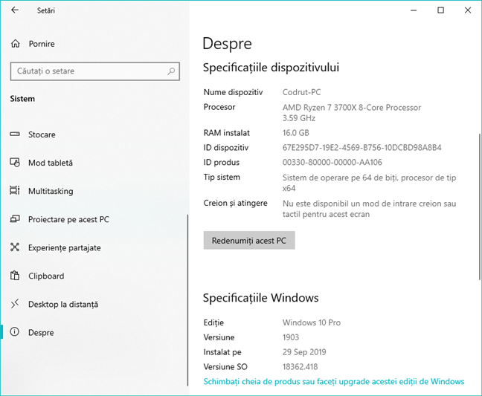Viewport: 482px width, 396px height.
Task: Maximize the Setări window
Action: click(440, 10)
